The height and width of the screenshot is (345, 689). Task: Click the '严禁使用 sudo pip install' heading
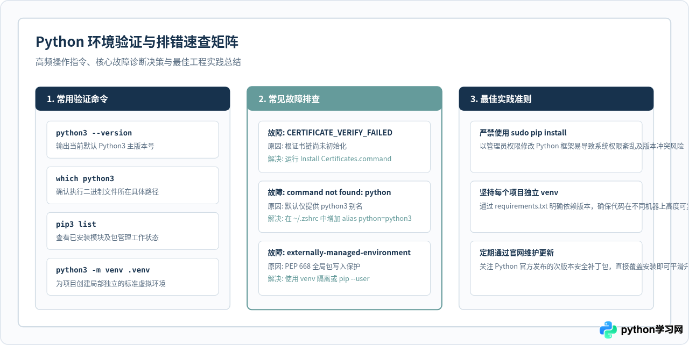click(x=523, y=133)
